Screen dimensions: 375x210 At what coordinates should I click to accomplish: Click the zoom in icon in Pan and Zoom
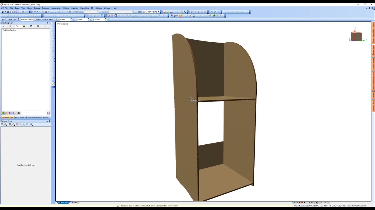[x=2, y=125]
